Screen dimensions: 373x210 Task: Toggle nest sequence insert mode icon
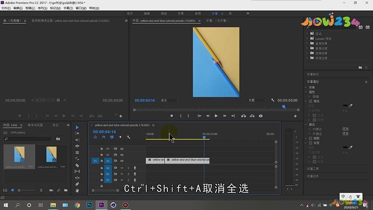95,137
